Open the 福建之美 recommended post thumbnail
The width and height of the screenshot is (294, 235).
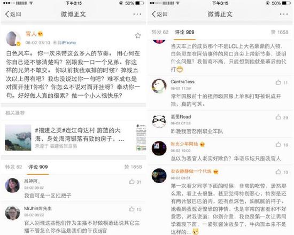(18, 138)
